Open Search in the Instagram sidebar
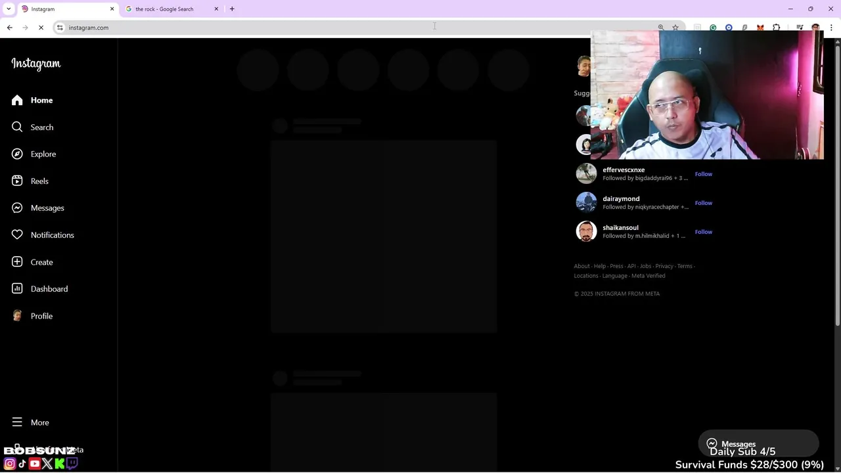Screen dimensions: 841x473 (x=32, y=127)
